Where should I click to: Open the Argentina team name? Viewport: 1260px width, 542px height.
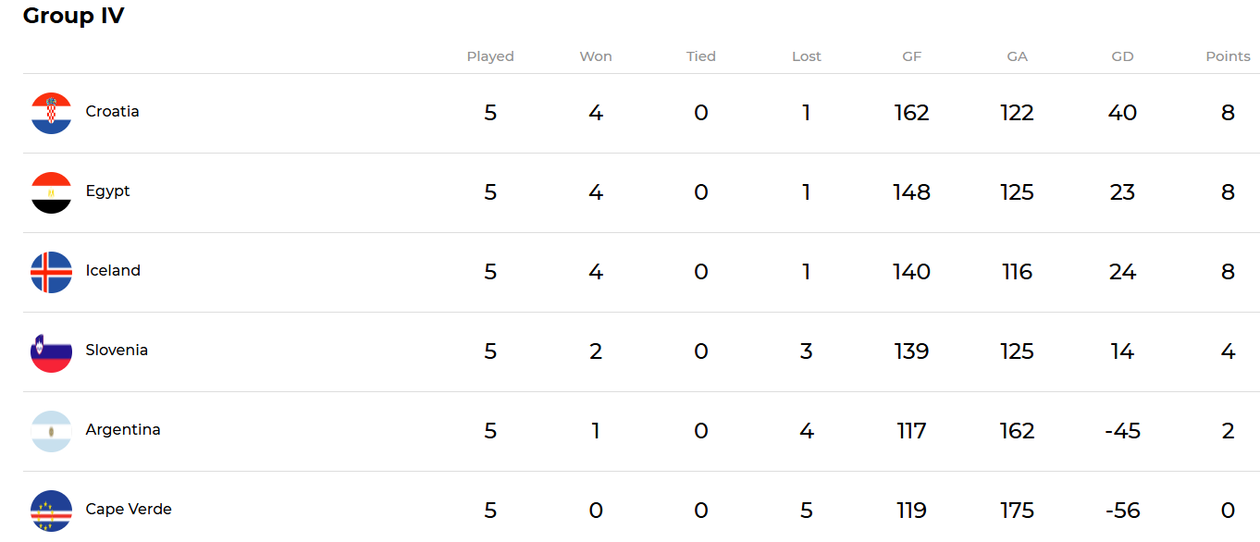tap(123, 430)
